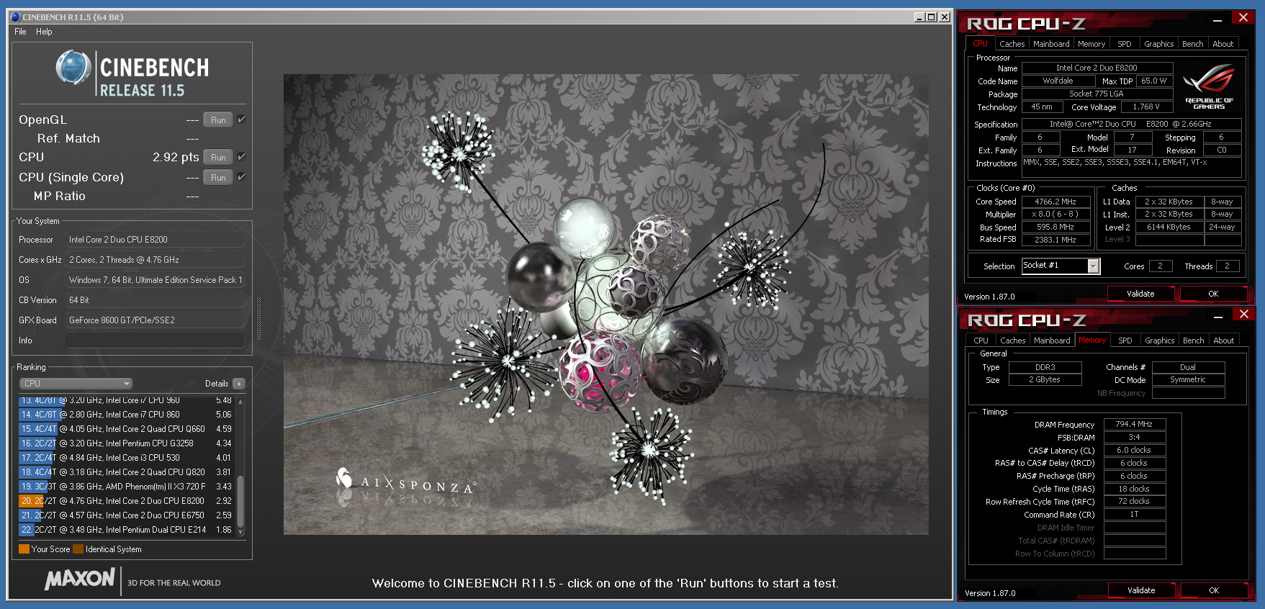The width and height of the screenshot is (1265, 609).
Task: Open the Caches tab in top CPU-Z window
Action: 1012,44
